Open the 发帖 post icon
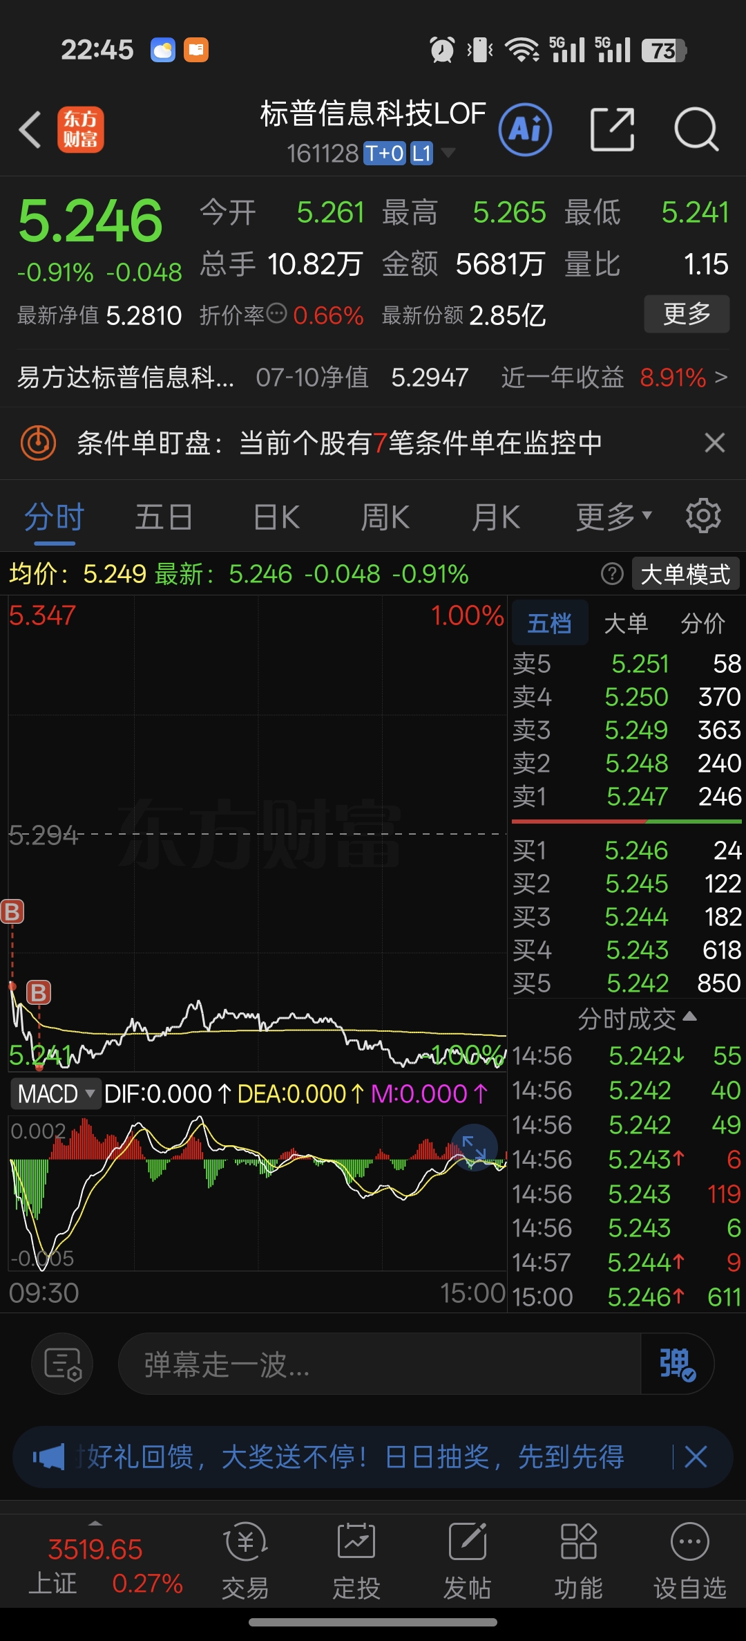Image resolution: width=746 pixels, height=1641 pixels. coord(468,1561)
